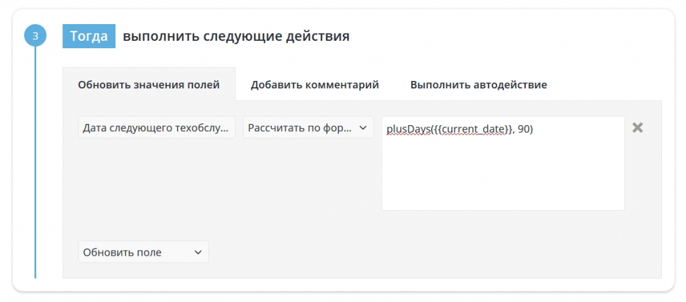This screenshot has width=686, height=302.
Task: Open the Выполнить автодействие tab
Action: 478,85
